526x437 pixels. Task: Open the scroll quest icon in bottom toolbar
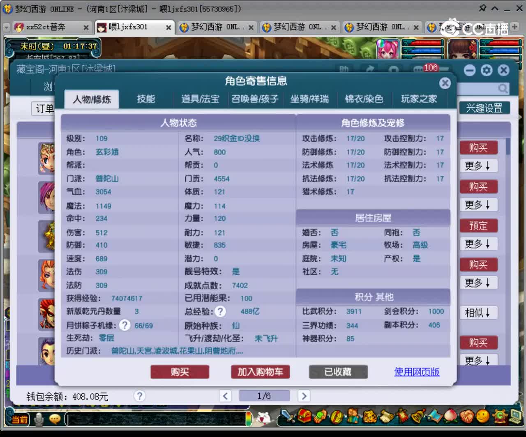386,417
